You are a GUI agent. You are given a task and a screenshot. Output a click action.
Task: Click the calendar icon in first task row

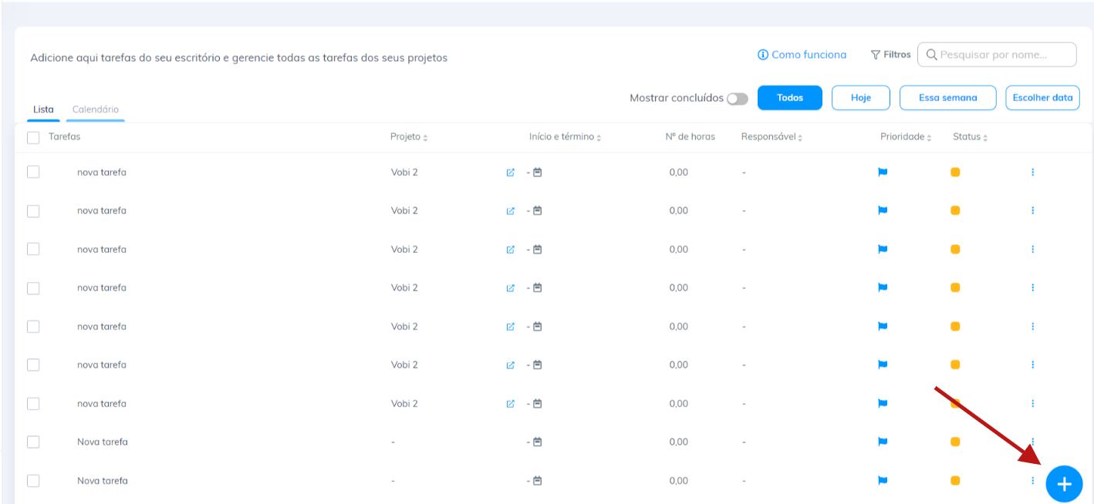coord(538,173)
